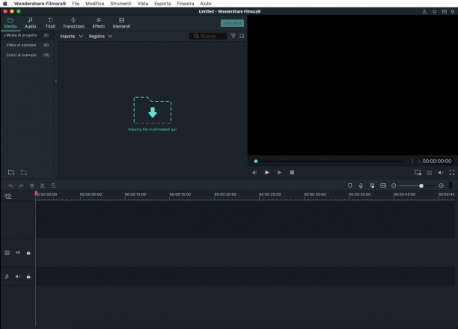The height and width of the screenshot is (329, 458).
Task: Open the Vista menu
Action: pos(143,4)
